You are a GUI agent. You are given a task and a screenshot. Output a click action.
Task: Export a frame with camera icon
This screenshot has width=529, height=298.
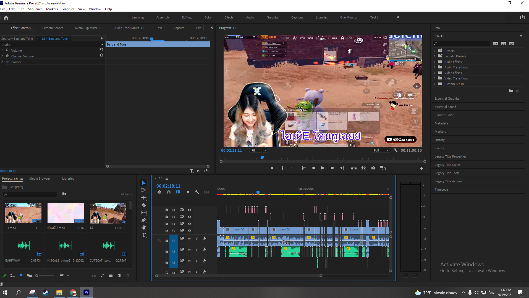pyautogui.click(x=373, y=168)
